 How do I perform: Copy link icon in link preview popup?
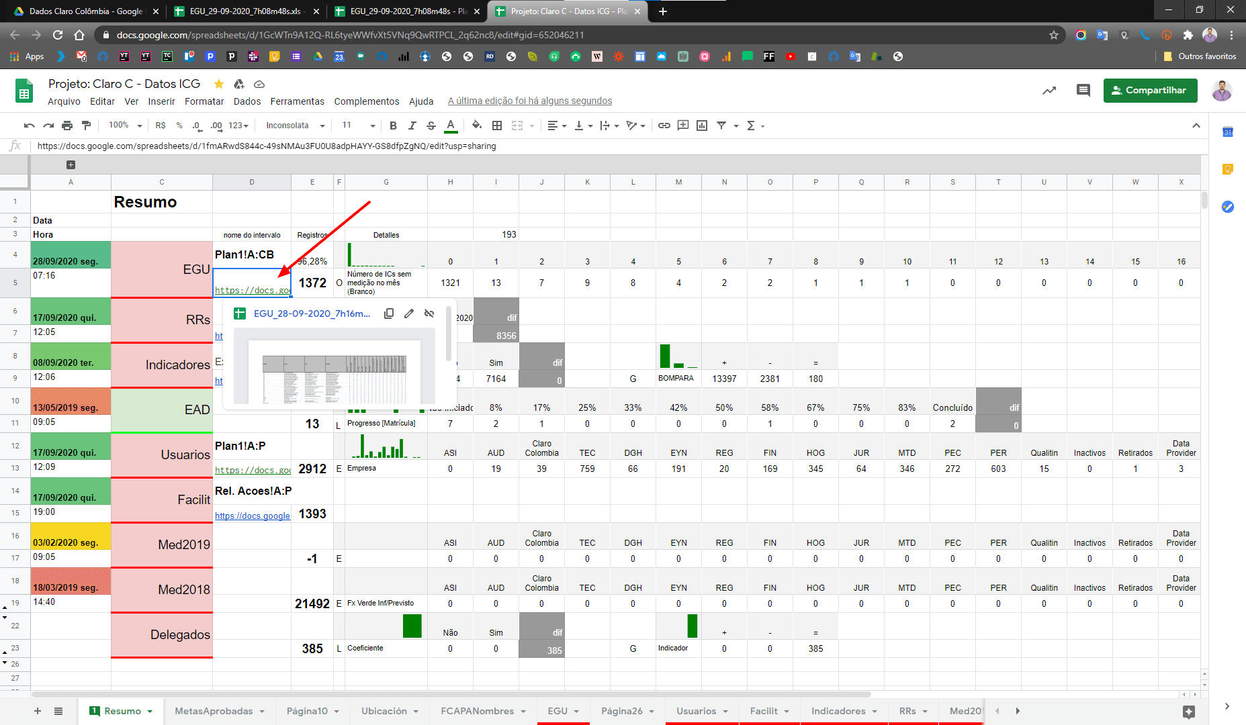click(389, 313)
